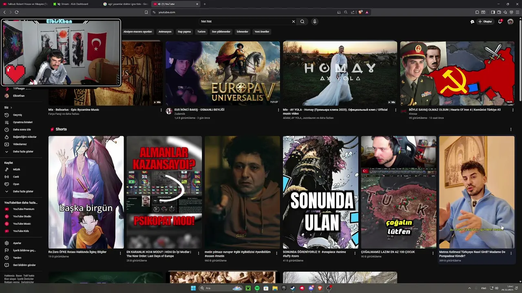Open the ElbisKhan subscription channel
This screenshot has width=522, height=293.
[x=18, y=96]
